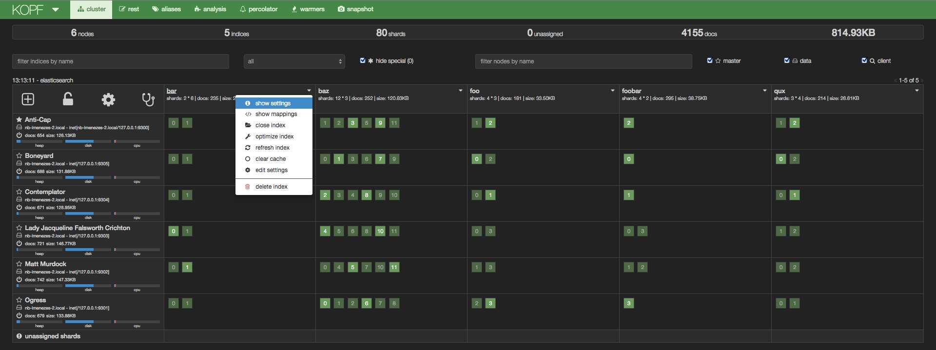Choose clear cache menu entry
This screenshot has width=936, height=350.
pyautogui.click(x=274, y=159)
